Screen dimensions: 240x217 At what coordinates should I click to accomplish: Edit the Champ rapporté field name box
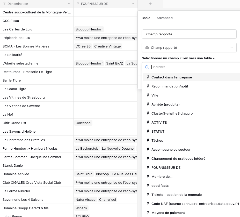189,34
